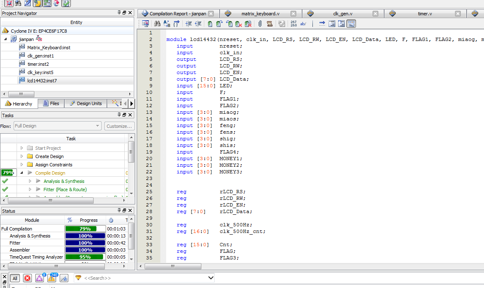The width and height of the screenshot is (484, 288).
Task: Toggle the warning messages filter showing 240
Action: 52,278
